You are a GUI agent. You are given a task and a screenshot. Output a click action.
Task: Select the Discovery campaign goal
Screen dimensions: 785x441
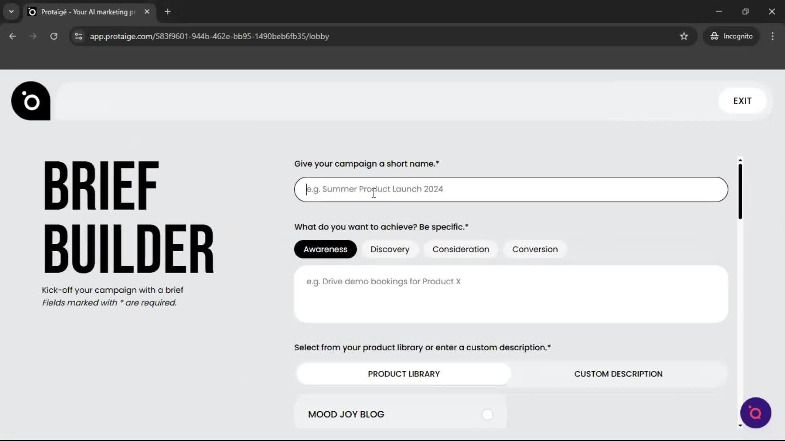pyautogui.click(x=390, y=249)
